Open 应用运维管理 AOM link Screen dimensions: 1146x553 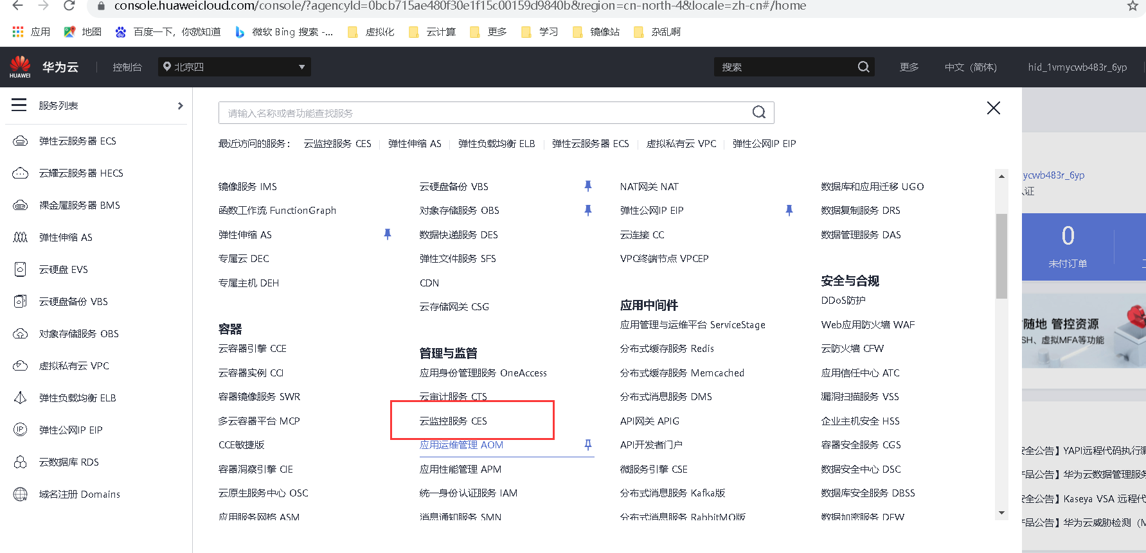461,444
